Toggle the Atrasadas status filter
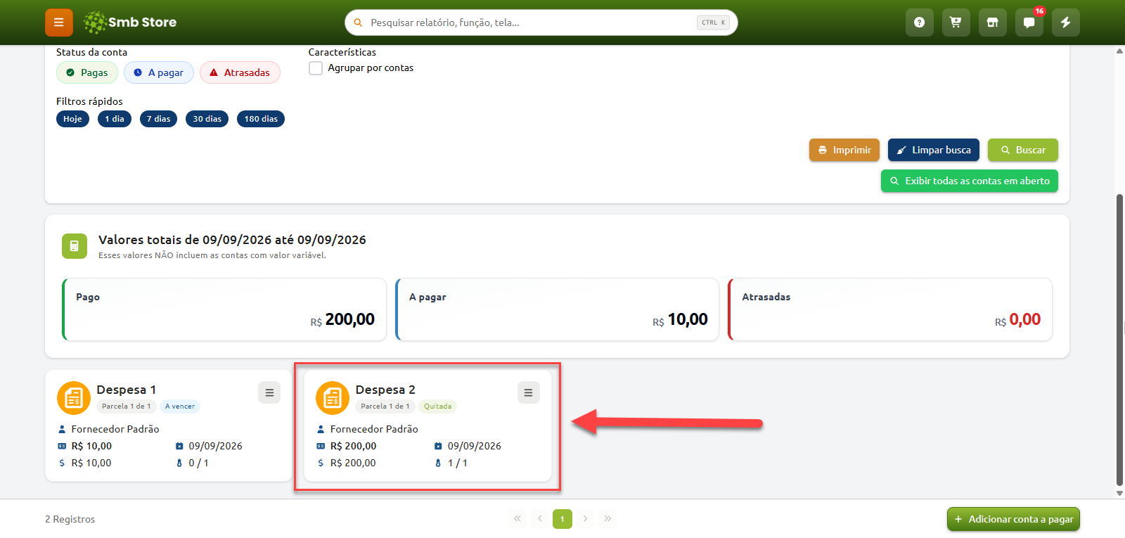 pyautogui.click(x=240, y=72)
